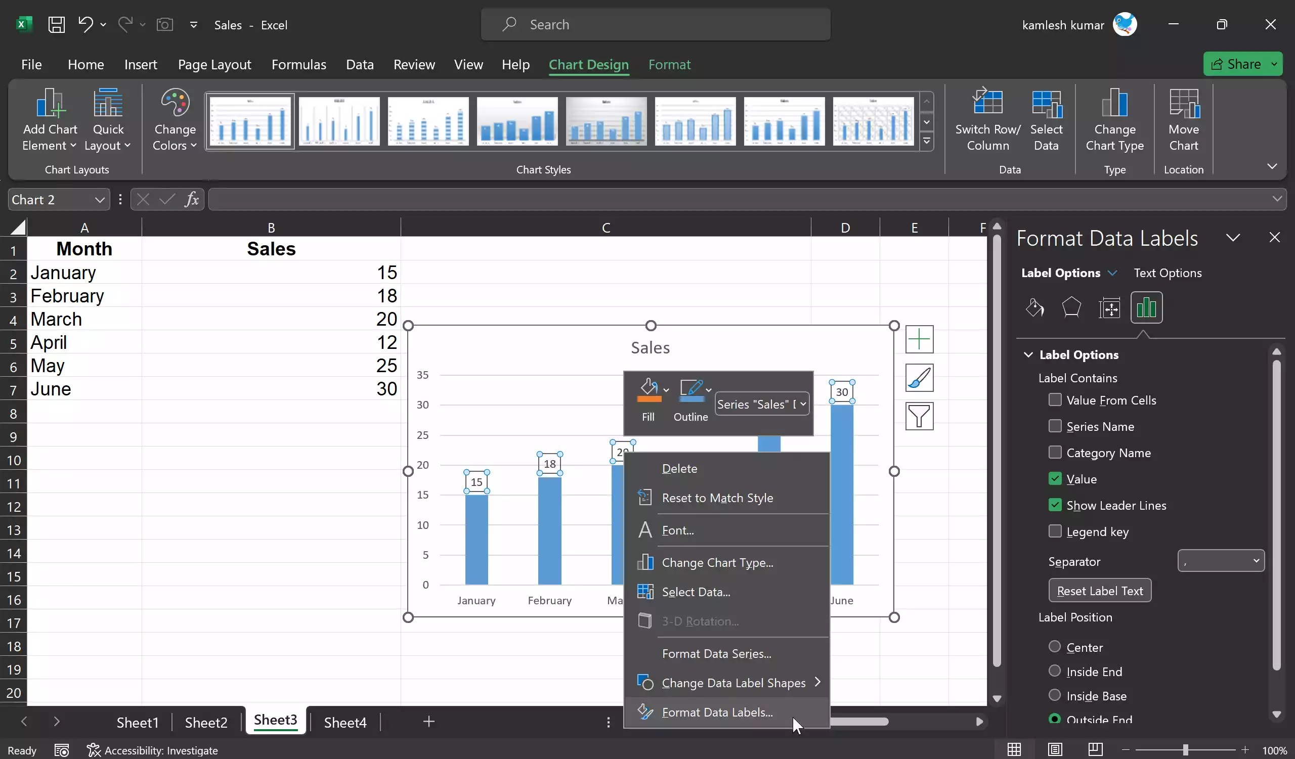Choose Format Data Series from the context menu
The image size is (1295, 759).
716,653
